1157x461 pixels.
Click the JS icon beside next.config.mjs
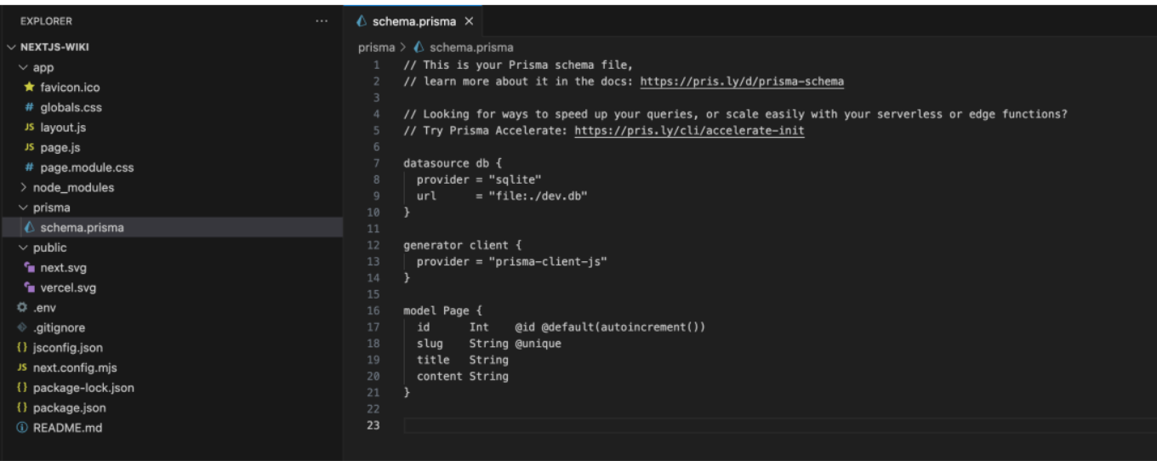[x=22, y=368]
